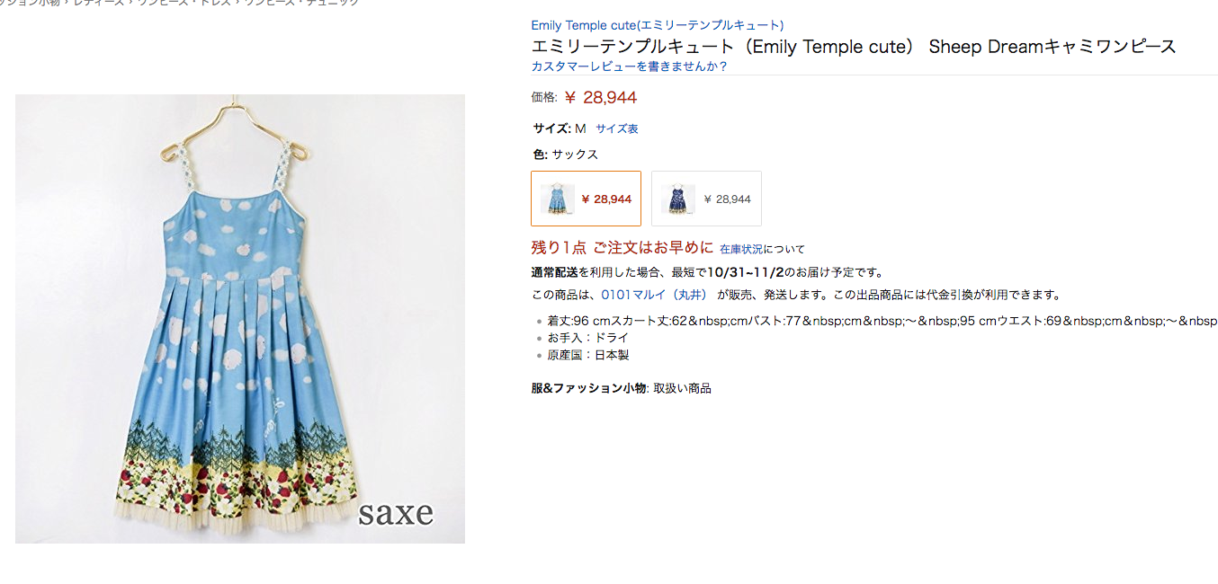Click the Sheep Dream product title
Viewport: 1218px width, 584px height.
point(854,47)
